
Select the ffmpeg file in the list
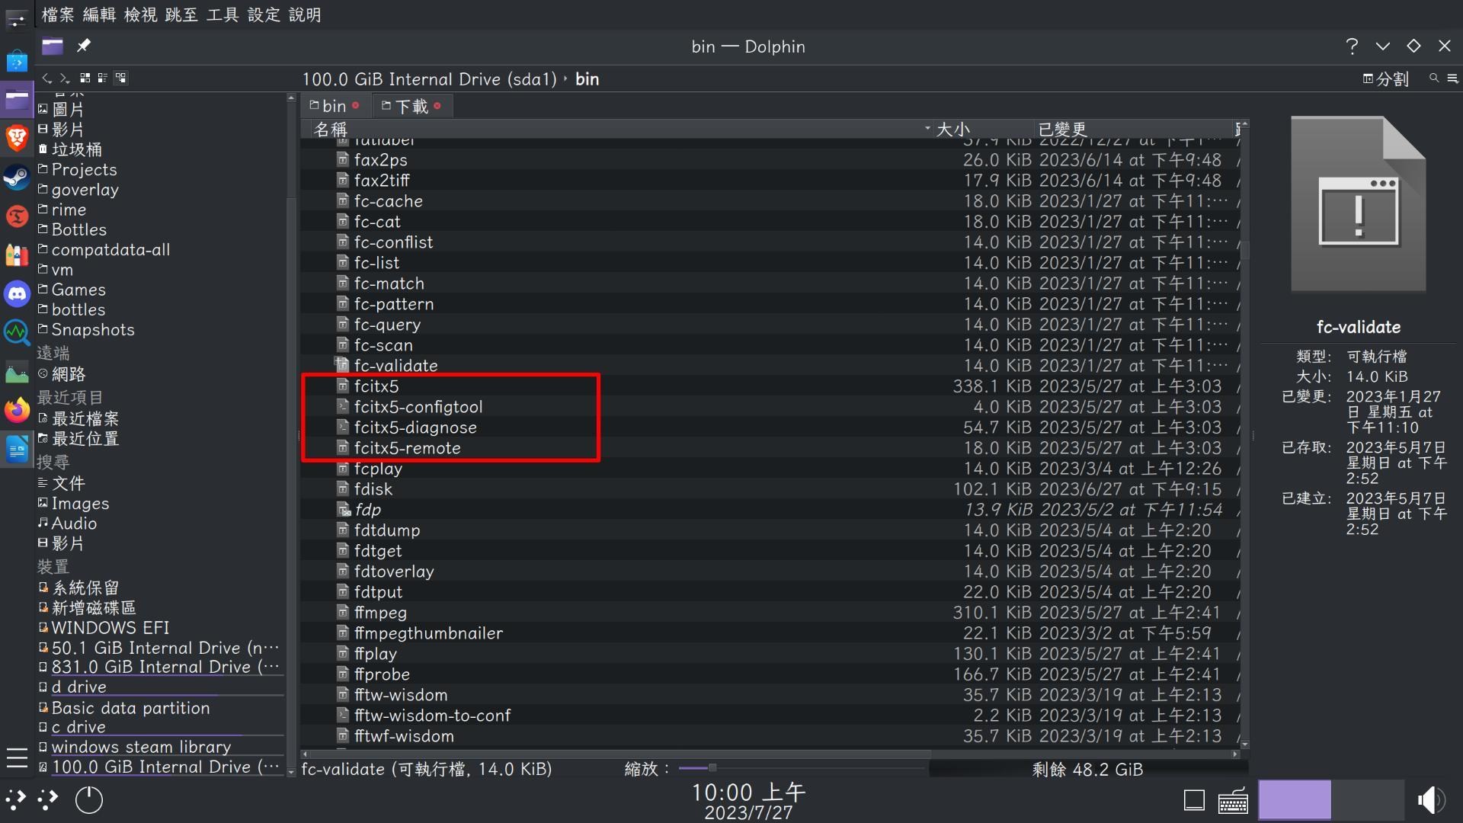pos(380,612)
